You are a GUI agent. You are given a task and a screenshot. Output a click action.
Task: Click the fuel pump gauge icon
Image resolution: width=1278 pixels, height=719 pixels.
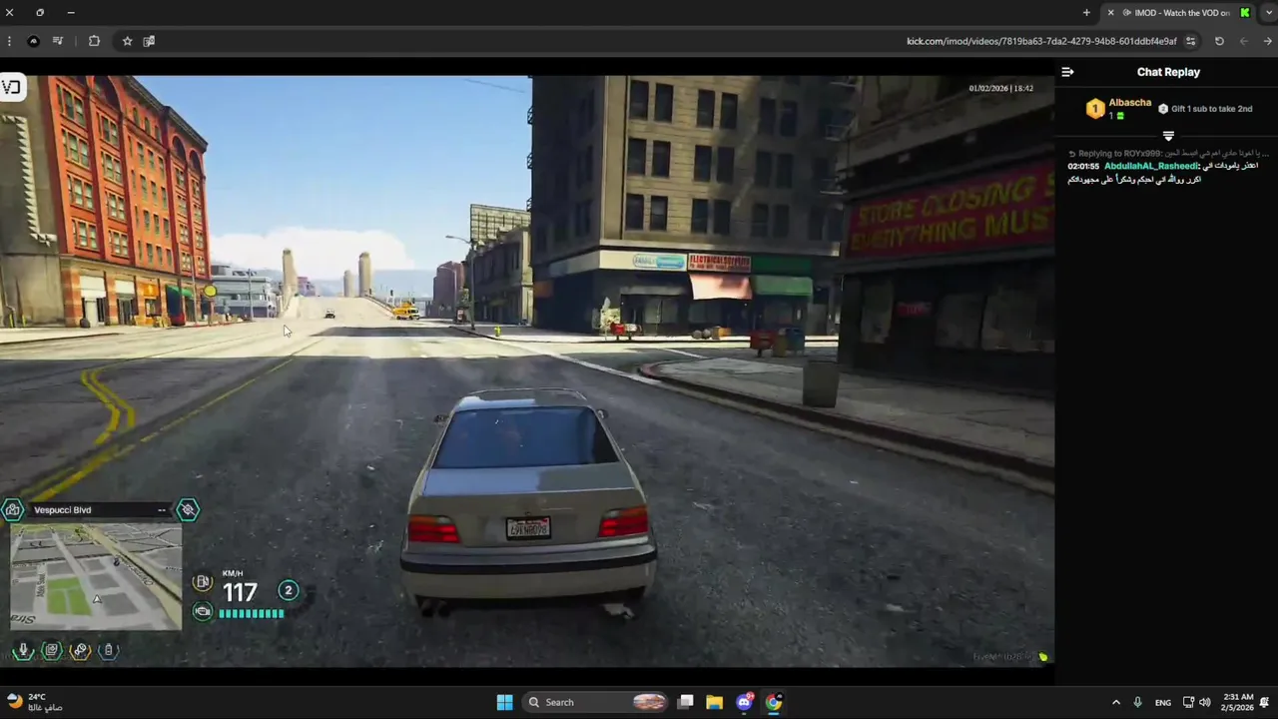pos(203,582)
